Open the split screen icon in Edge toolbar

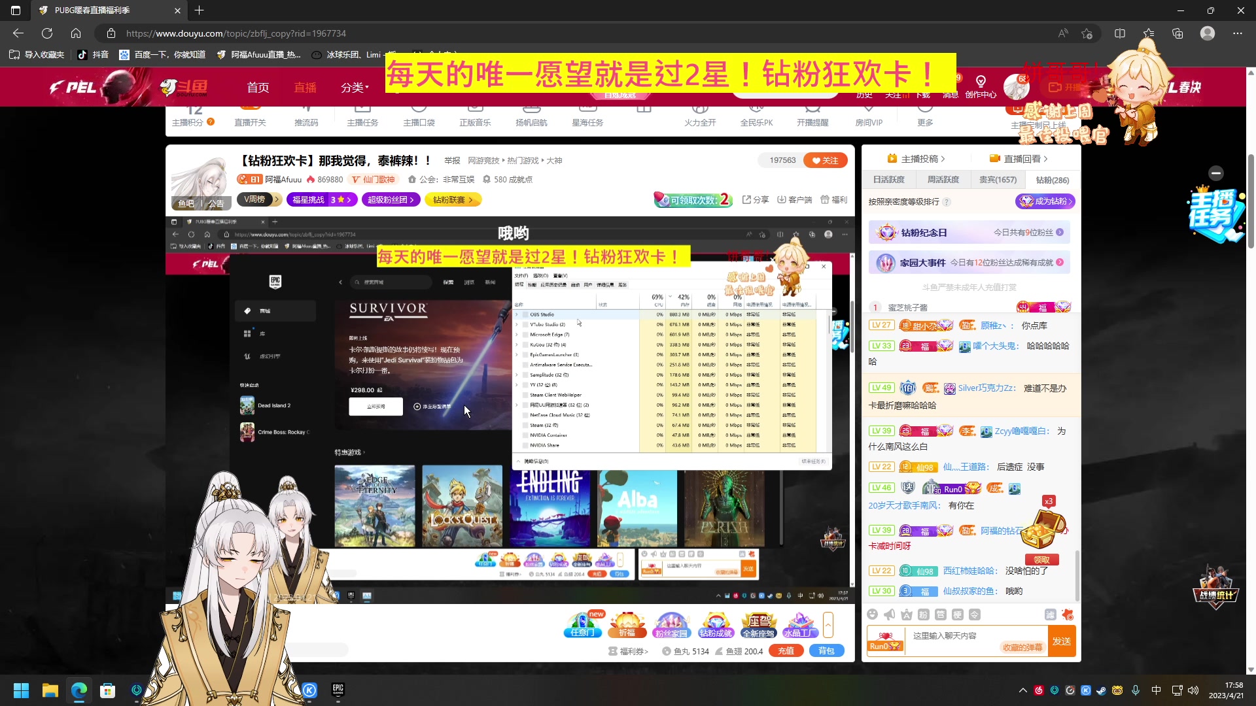click(x=1120, y=33)
